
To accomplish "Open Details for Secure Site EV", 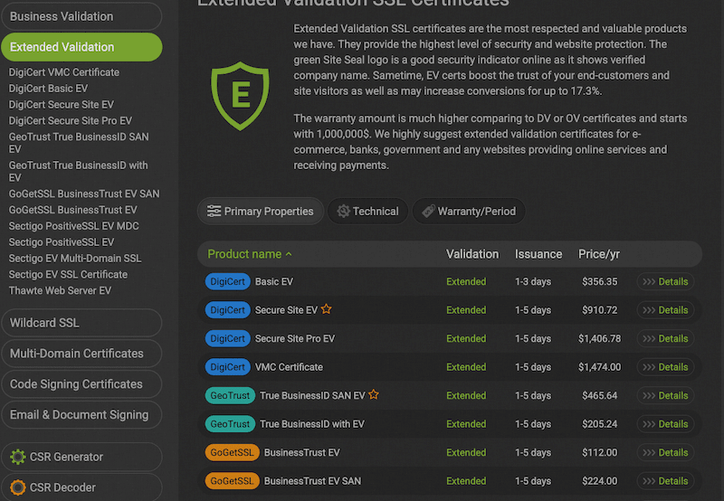I will [665, 310].
